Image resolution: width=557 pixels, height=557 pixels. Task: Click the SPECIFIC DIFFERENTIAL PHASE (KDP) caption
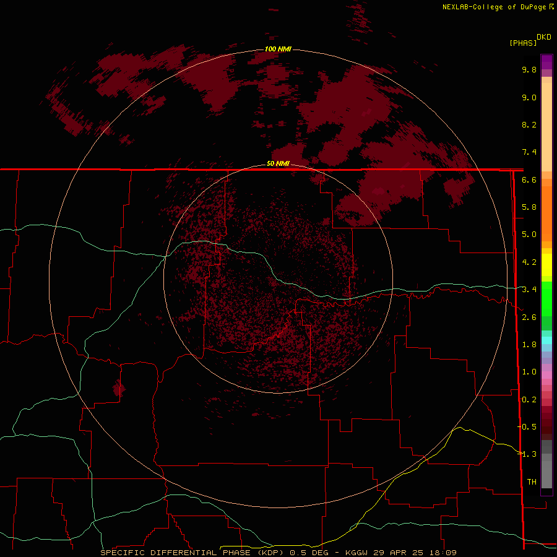point(193,553)
